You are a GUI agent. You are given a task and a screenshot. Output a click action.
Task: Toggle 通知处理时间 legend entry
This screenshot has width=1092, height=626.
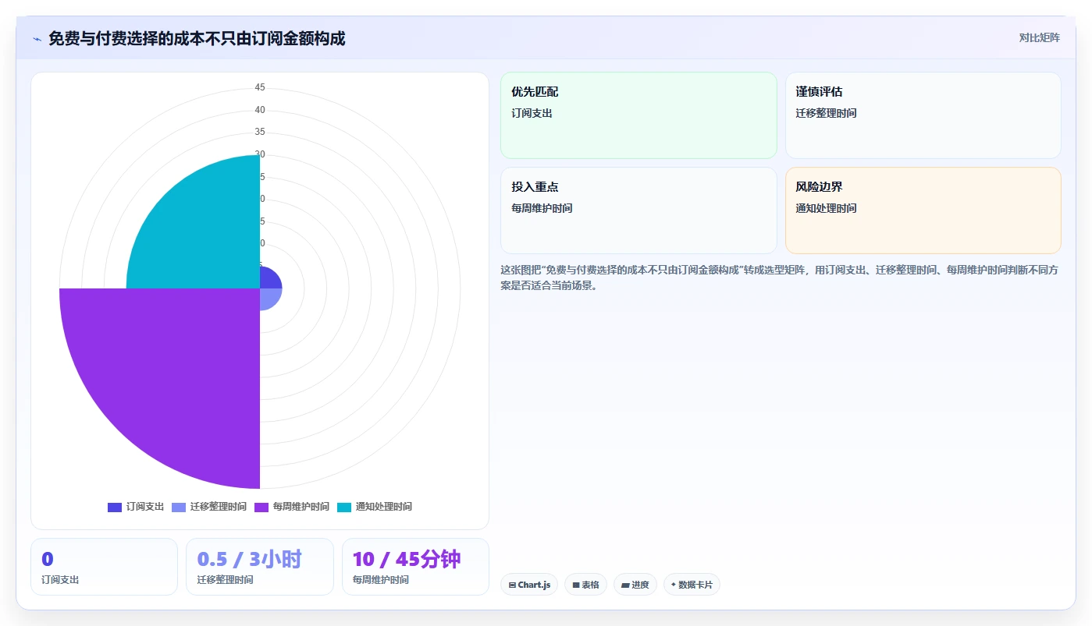pos(375,507)
